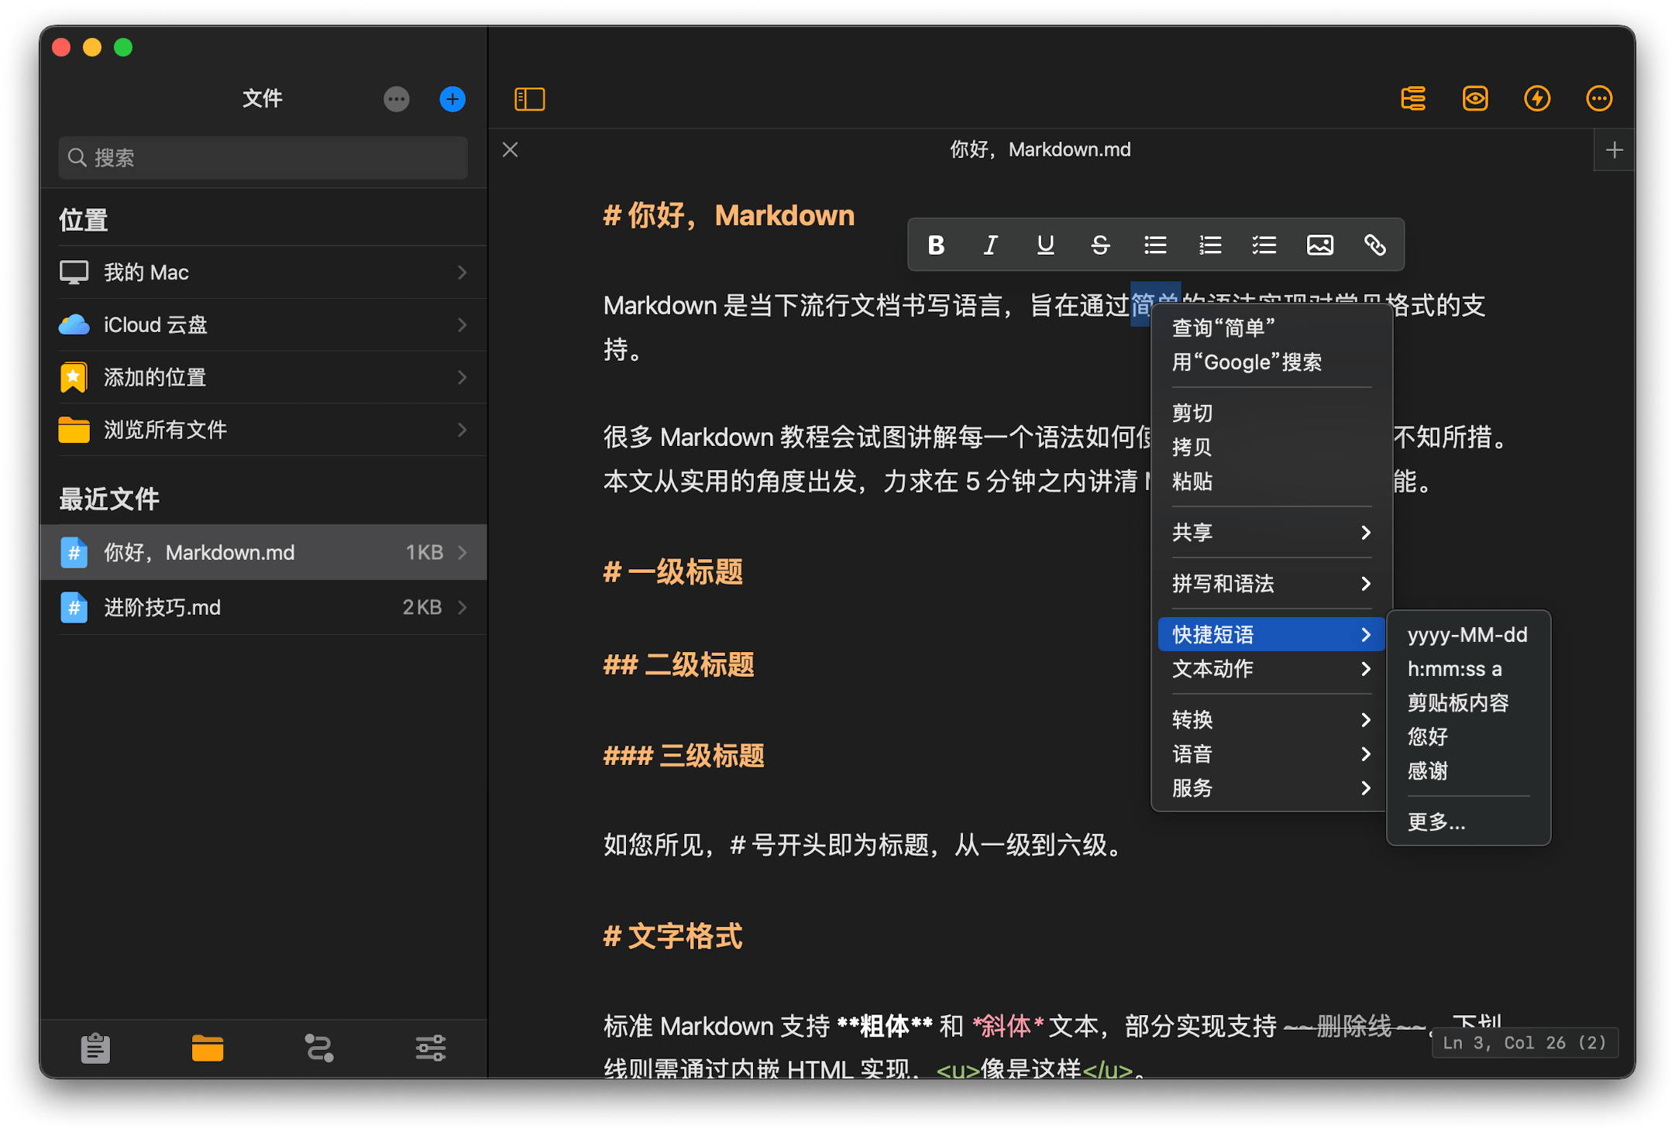Apply italic formatting from popup toolbar
The width and height of the screenshot is (1675, 1132).
pos(991,245)
